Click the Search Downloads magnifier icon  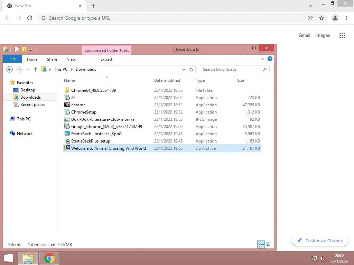[x=264, y=69]
